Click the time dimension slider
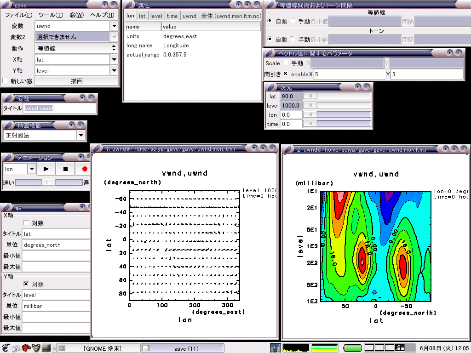Viewport: 471px width, 353px height. pyautogui.click(x=337, y=124)
